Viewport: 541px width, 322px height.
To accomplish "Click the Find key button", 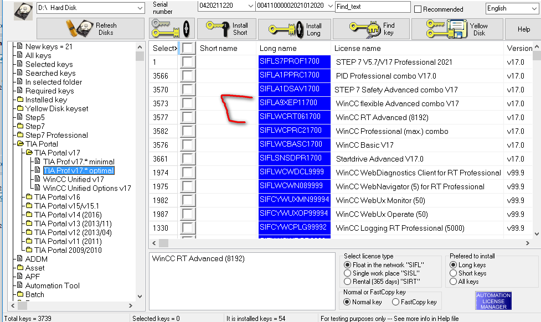I will [x=371, y=29].
